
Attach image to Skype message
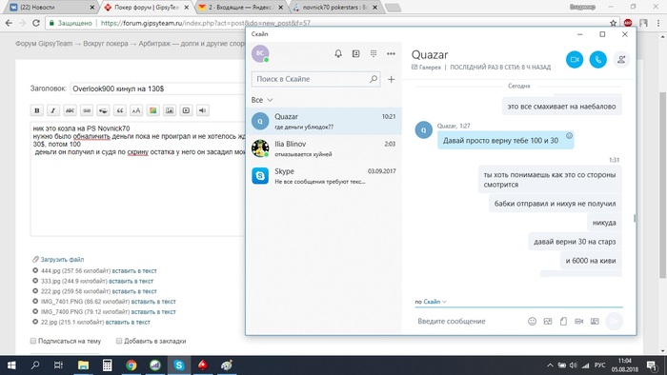pyautogui.click(x=548, y=322)
